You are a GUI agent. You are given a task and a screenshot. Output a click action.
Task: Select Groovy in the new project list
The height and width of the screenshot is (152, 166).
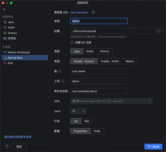[25, 33]
